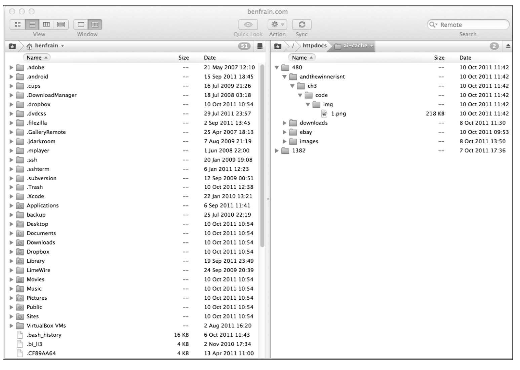Click the eject disconnect icon in remote pane
520x370 pixels.
click(508, 46)
